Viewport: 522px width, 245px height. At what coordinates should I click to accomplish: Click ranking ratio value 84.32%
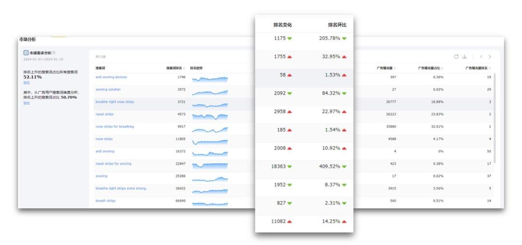(x=331, y=93)
